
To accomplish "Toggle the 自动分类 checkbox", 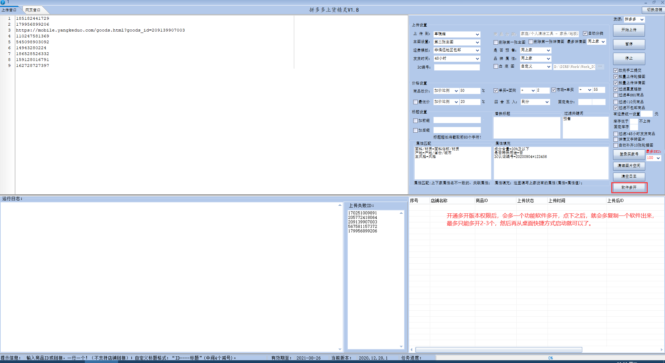I will point(585,34).
